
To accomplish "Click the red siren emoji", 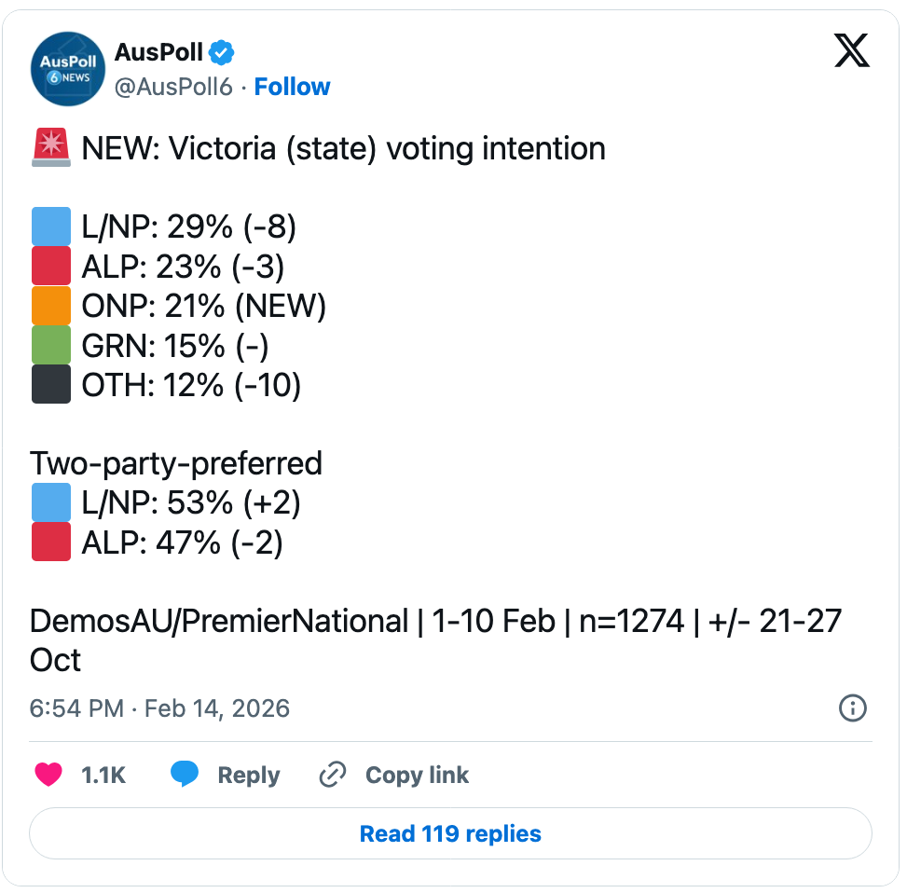I will 51,149.
